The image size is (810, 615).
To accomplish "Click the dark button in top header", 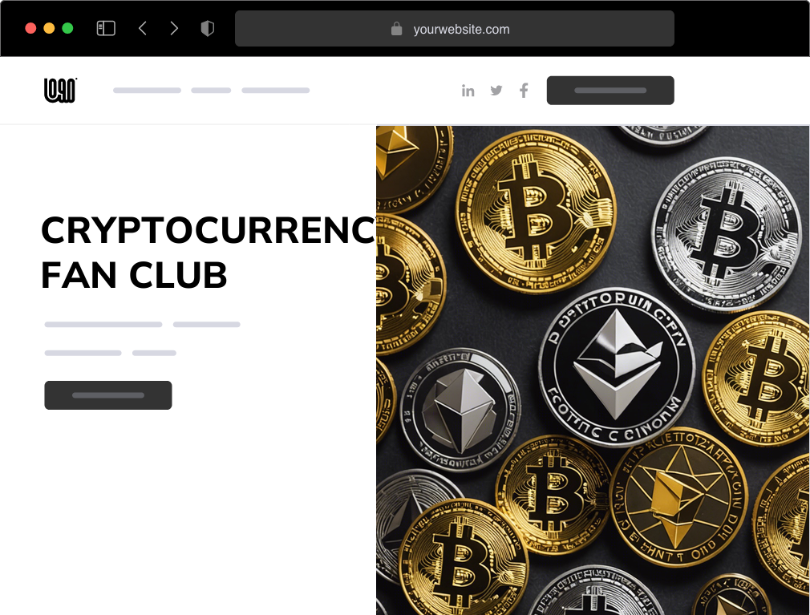I will pos(610,91).
